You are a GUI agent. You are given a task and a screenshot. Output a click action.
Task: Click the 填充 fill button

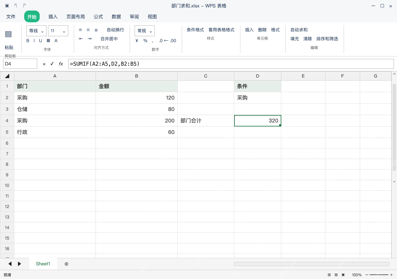(x=295, y=39)
